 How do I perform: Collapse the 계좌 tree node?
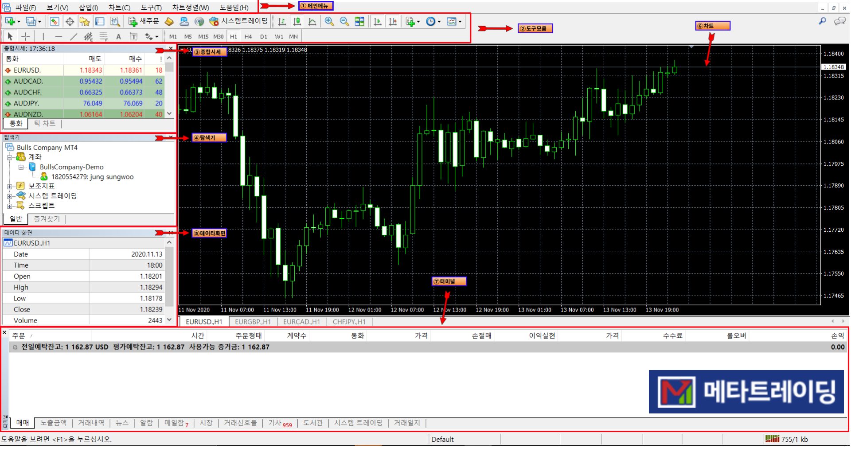[x=9, y=157]
